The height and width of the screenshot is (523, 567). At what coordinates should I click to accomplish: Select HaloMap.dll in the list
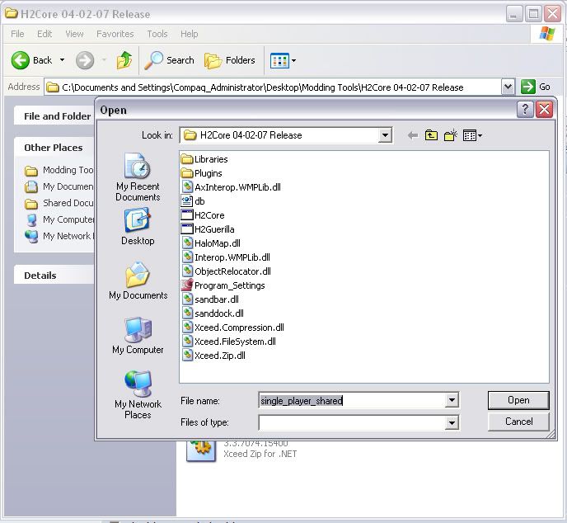click(x=211, y=243)
